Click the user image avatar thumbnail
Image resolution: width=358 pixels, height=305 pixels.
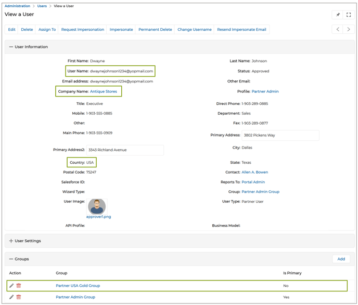[x=97, y=206]
